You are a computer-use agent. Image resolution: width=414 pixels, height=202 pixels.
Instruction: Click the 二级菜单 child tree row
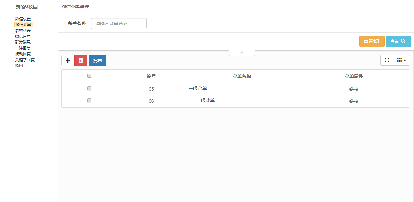coord(206,100)
